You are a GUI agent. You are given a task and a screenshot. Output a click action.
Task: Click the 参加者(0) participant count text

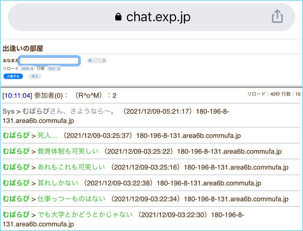48,95
